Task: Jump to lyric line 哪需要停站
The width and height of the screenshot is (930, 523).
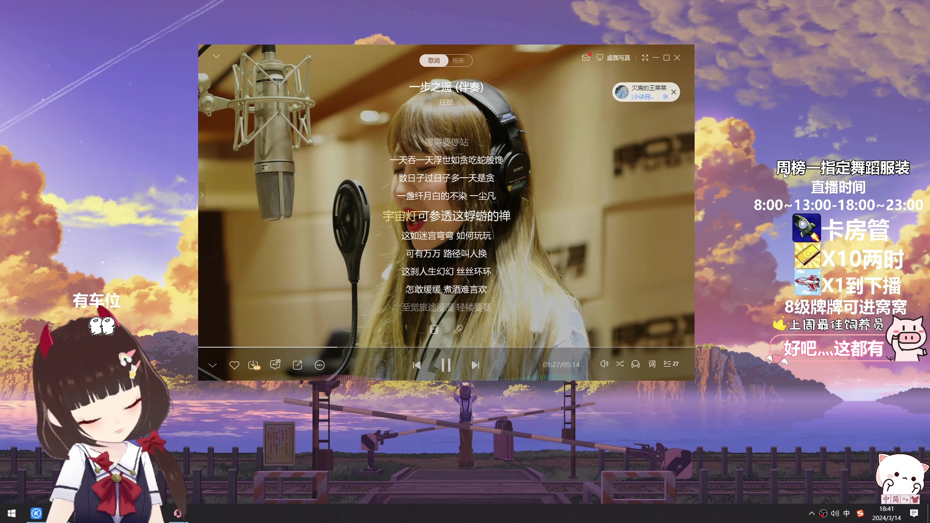Action: point(446,142)
